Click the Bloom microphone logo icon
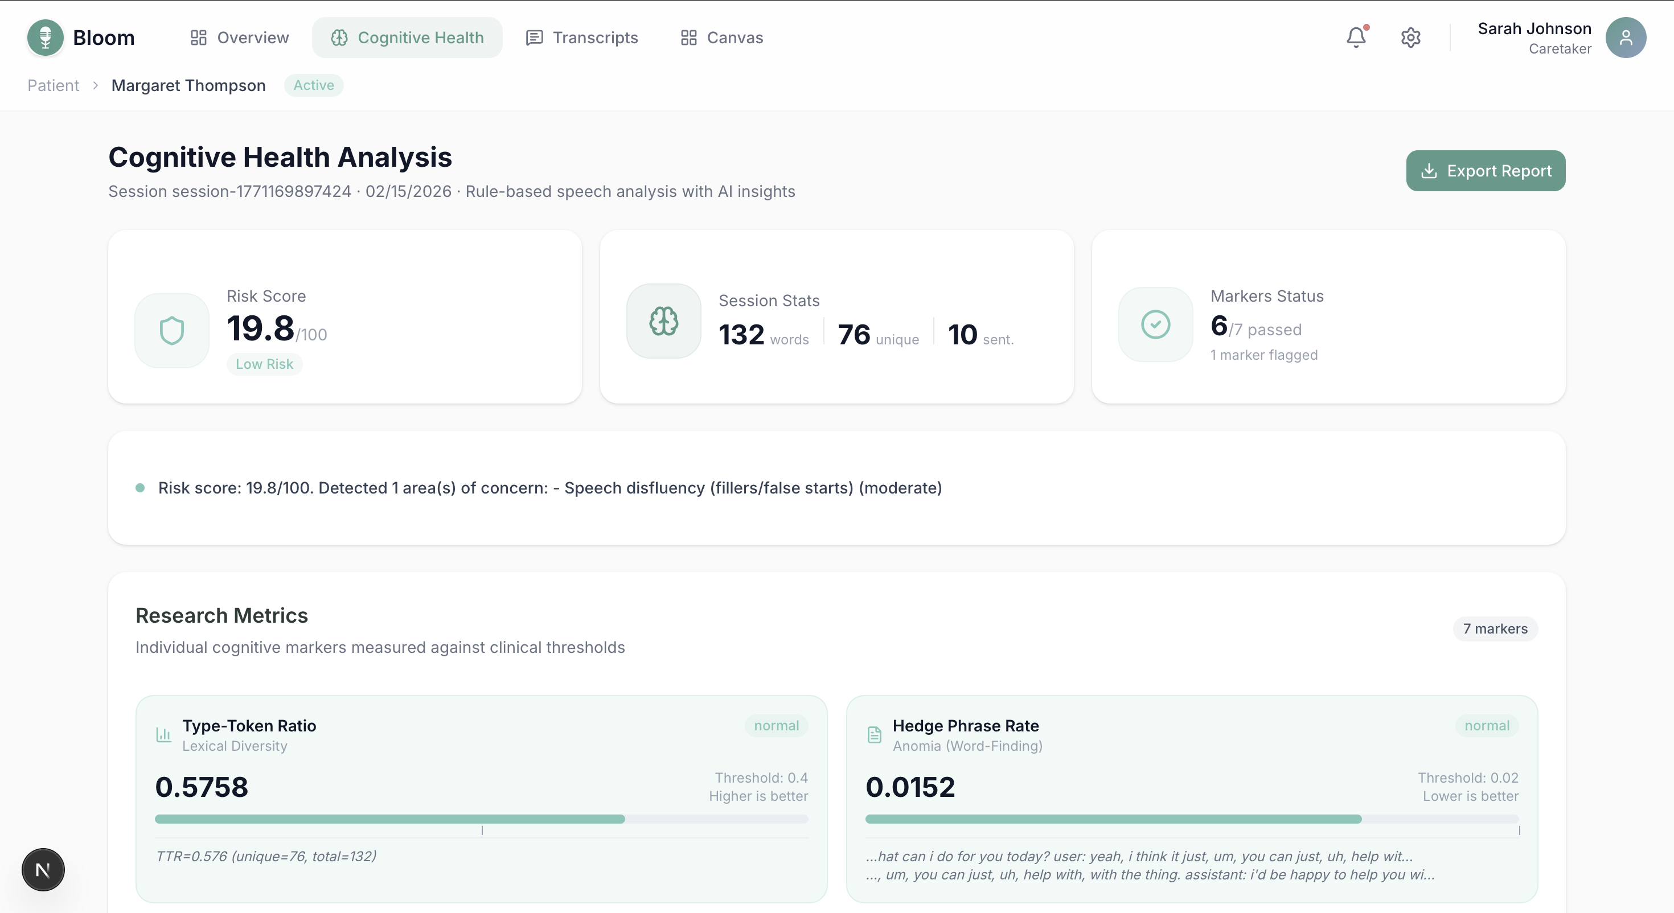Viewport: 1674px width, 913px height. [45, 38]
